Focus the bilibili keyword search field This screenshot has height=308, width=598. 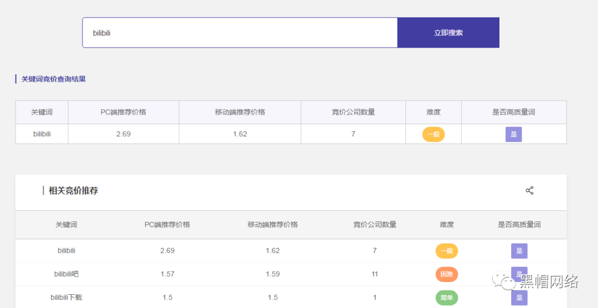[240, 33]
